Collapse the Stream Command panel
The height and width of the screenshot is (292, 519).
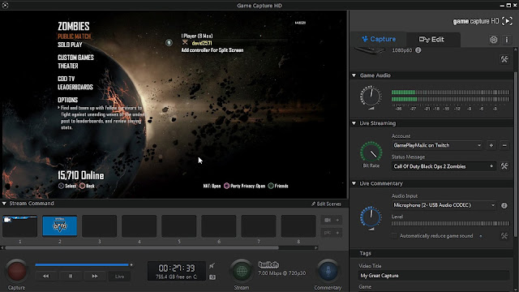[4, 204]
